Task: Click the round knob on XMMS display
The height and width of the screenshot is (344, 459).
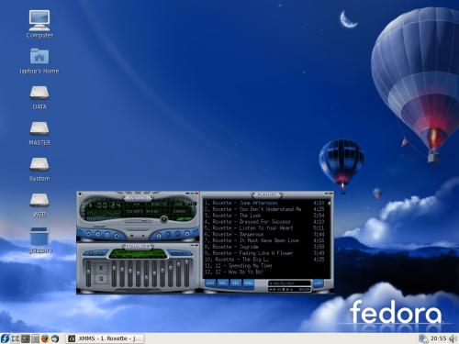Action: (x=164, y=218)
